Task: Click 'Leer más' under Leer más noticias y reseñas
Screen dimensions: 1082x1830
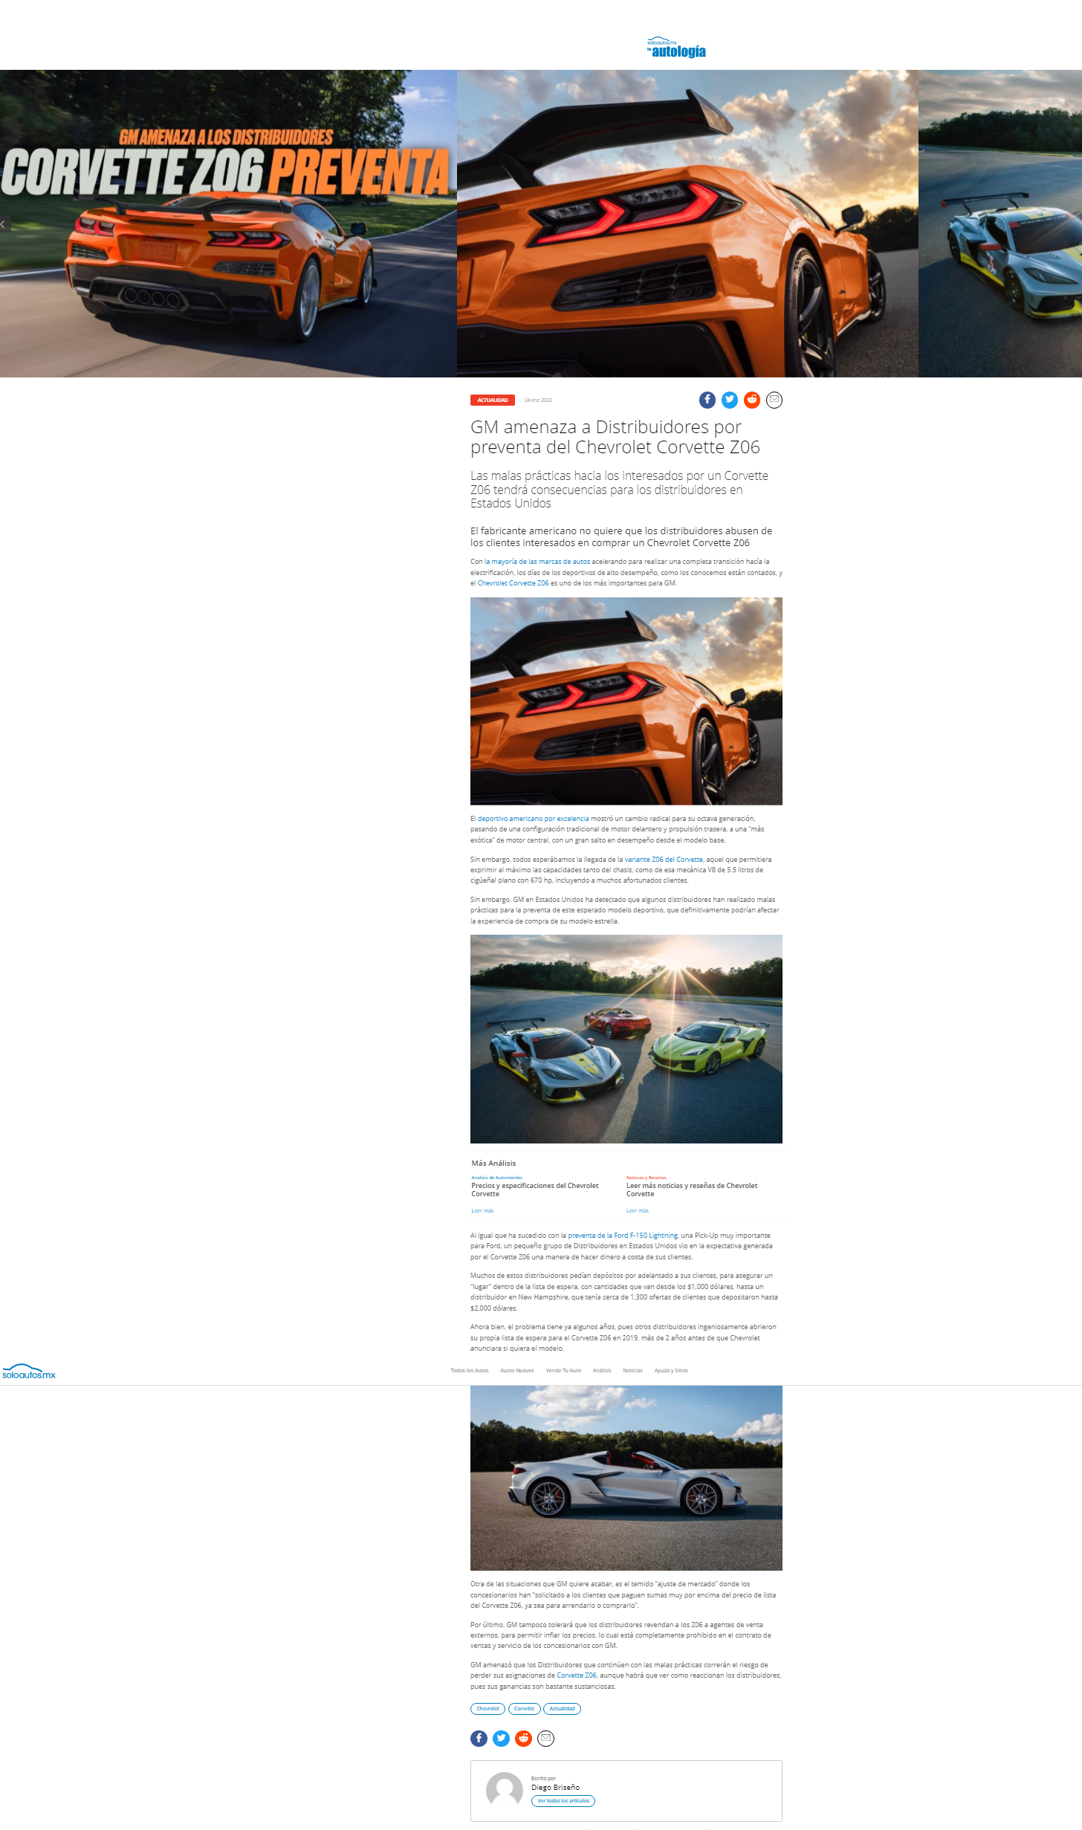Action: pyautogui.click(x=638, y=1210)
